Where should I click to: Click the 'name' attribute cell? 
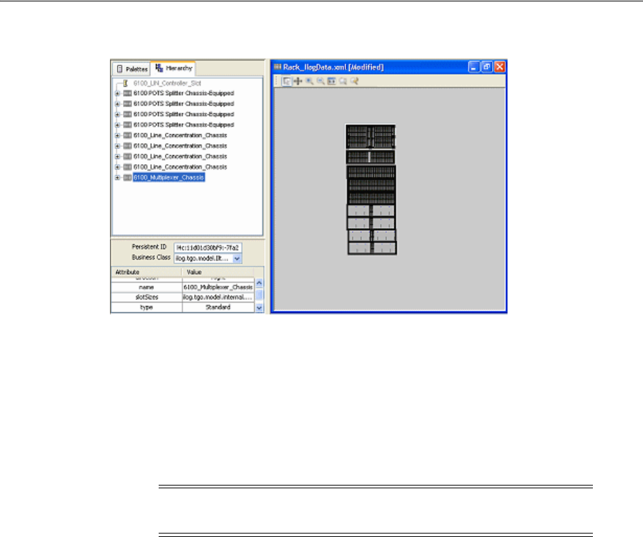(x=146, y=287)
